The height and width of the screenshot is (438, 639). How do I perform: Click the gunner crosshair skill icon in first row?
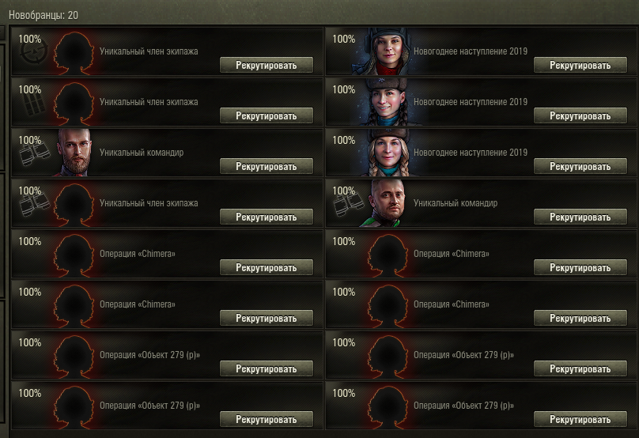[34, 52]
